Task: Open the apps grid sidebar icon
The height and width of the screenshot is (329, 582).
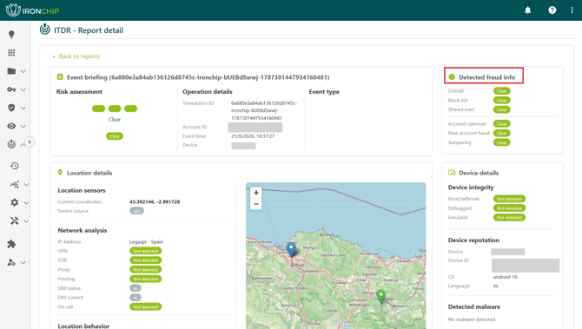Action: [x=11, y=53]
